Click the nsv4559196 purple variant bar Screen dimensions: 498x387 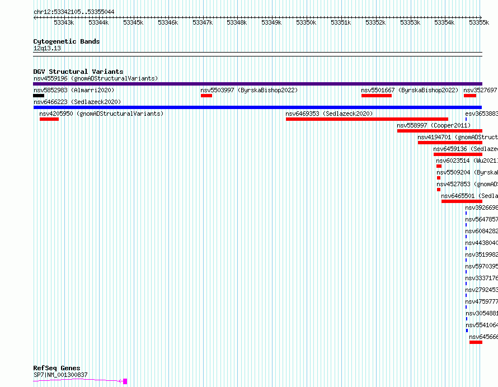click(x=257, y=84)
